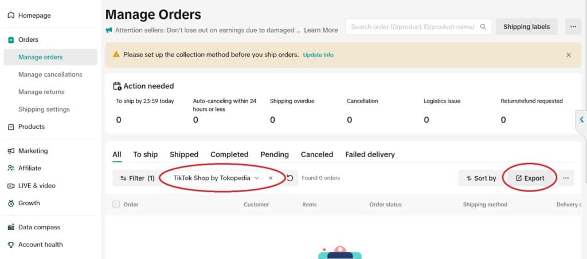Click the Data compass icon

pos(11,227)
